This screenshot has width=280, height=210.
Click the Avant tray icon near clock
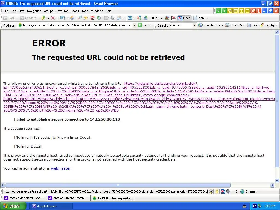click(255, 206)
